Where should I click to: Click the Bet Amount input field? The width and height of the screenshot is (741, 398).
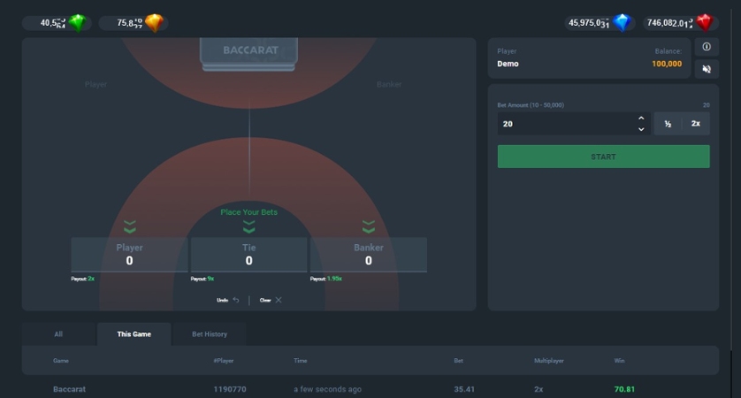coord(566,124)
